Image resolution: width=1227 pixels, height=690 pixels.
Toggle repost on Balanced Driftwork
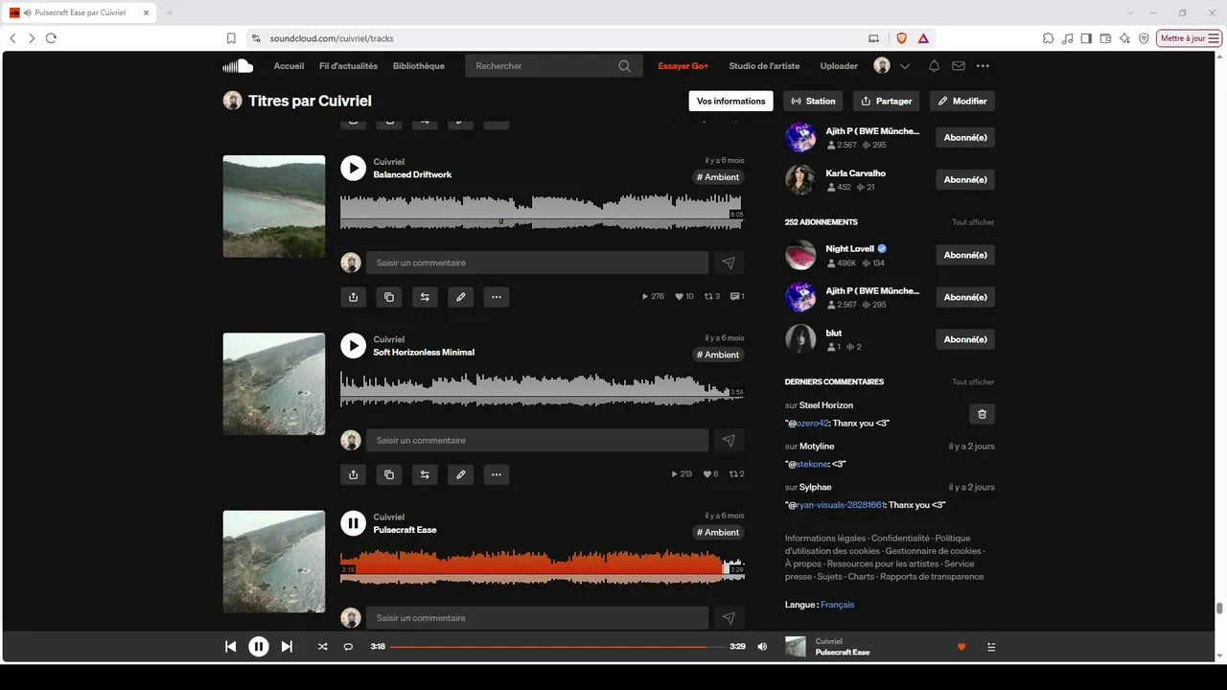[425, 297]
